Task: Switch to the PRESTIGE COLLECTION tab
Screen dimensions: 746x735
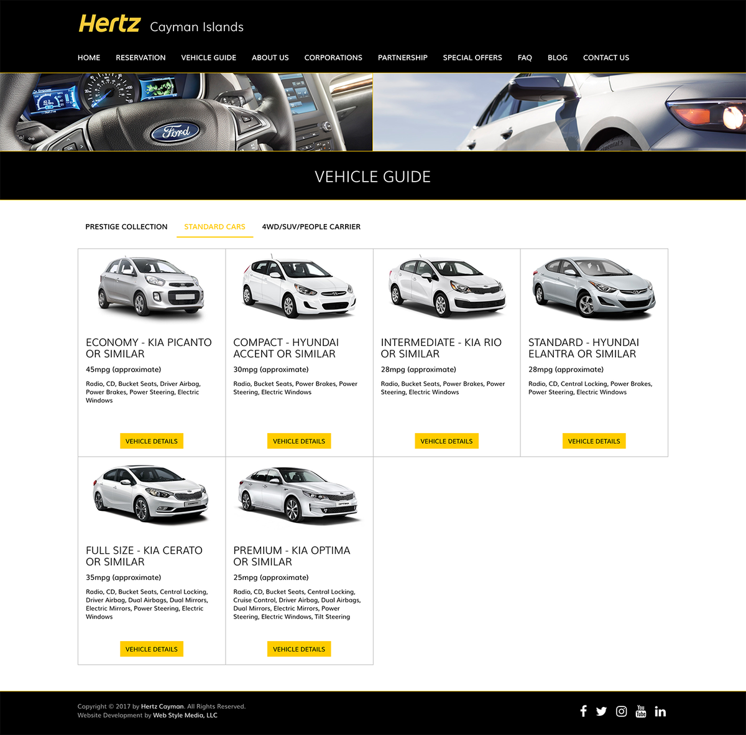Action: coord(126,227)
